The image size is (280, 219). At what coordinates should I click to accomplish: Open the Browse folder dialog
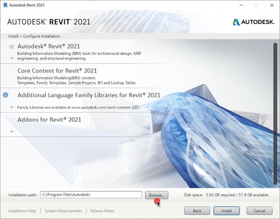[156, 195]
